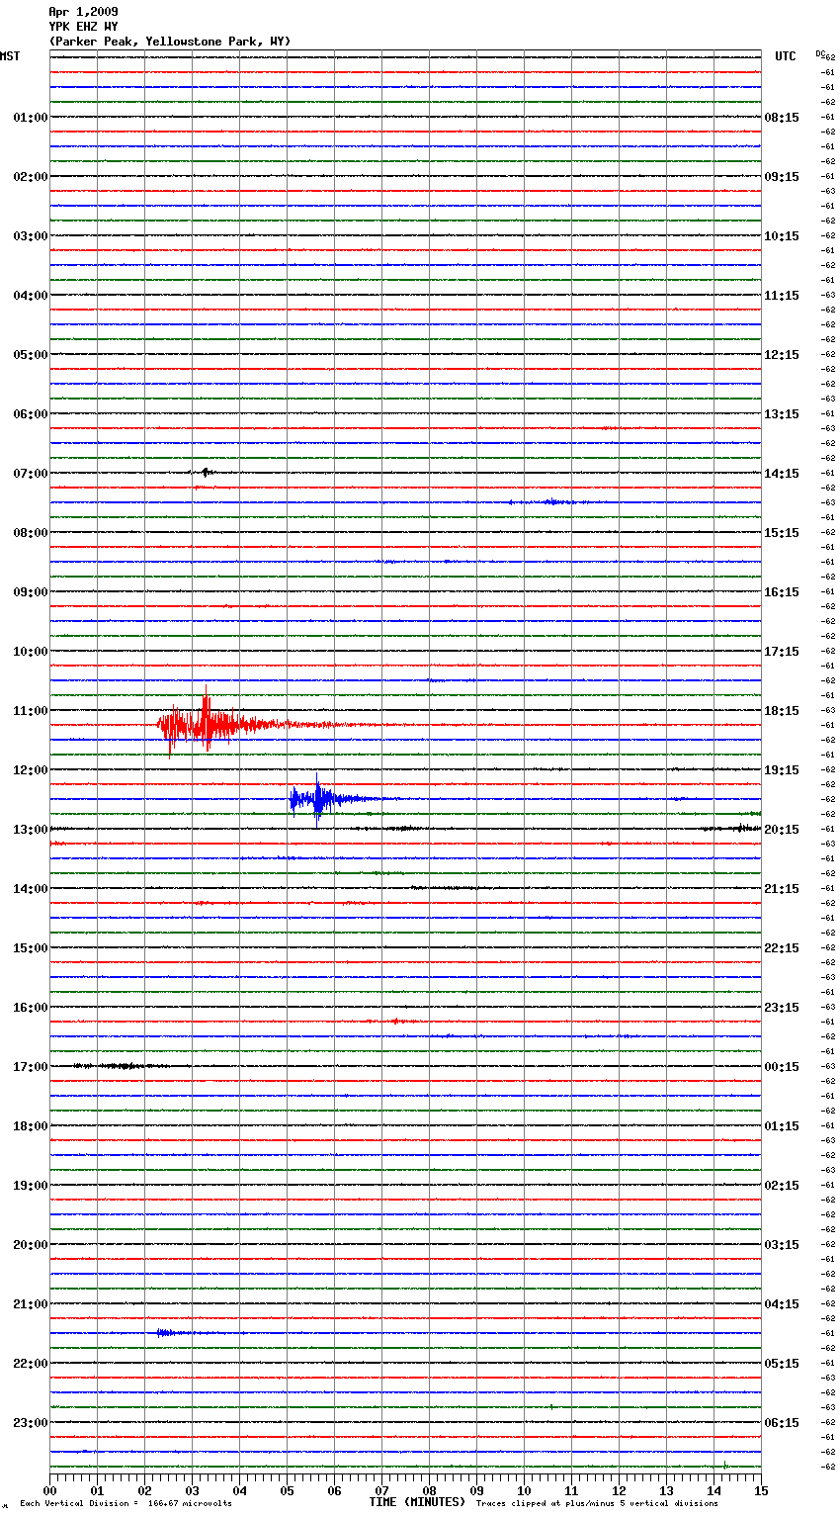Click the 13:00 MST time label

(30, 830)
